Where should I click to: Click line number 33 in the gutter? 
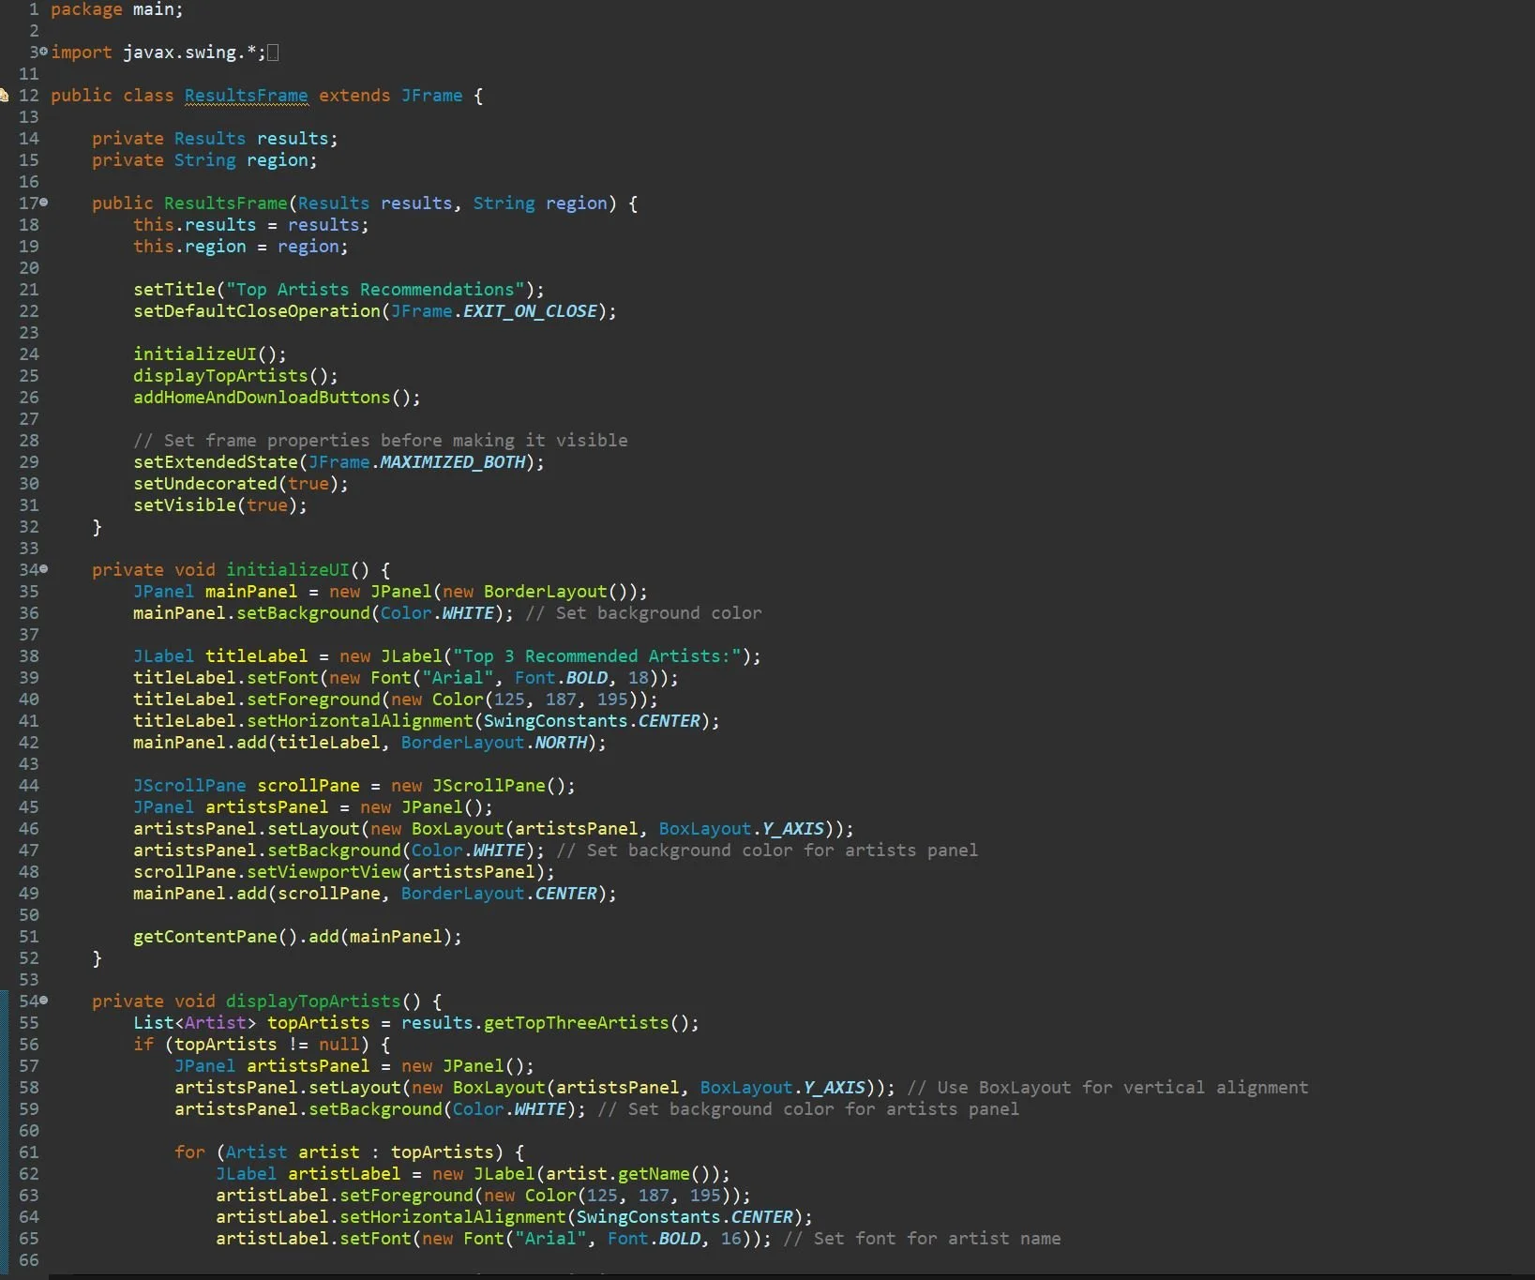(29, 549)
